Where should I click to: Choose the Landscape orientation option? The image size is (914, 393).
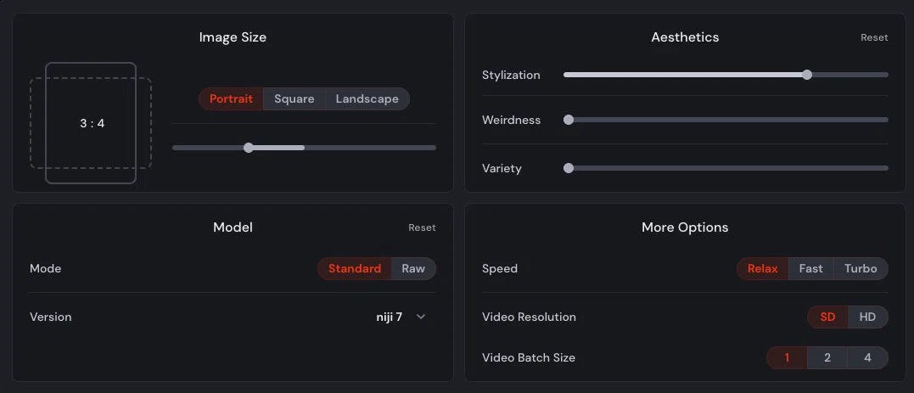click(367, 99)
